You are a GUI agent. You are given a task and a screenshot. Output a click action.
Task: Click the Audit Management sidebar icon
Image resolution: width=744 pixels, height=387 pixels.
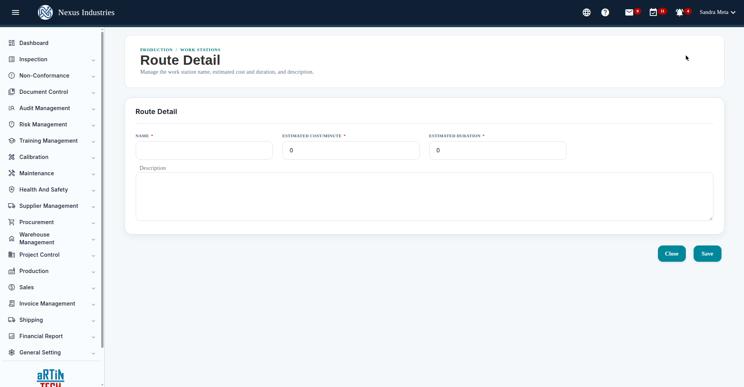tap(12, 108)
